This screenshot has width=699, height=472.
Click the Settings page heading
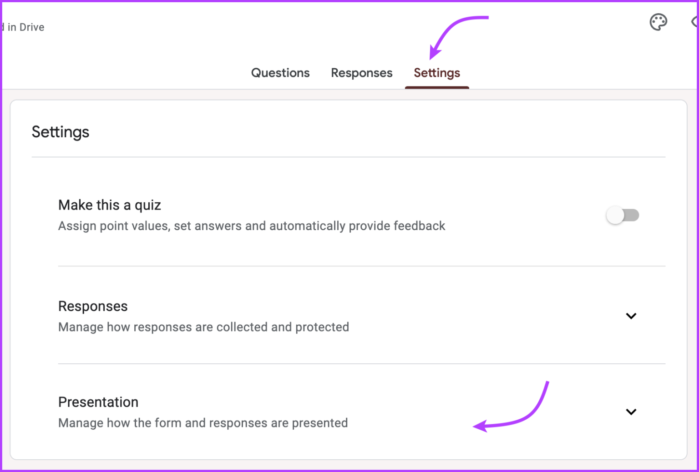[60, 132]
